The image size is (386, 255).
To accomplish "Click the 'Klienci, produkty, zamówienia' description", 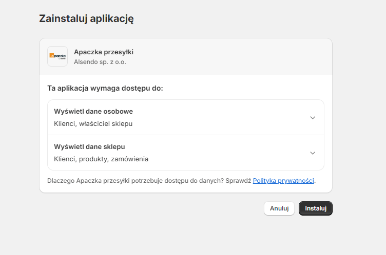I will pos(101,159).
